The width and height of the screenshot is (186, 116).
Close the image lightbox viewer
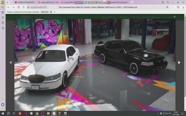click(174, 17)
